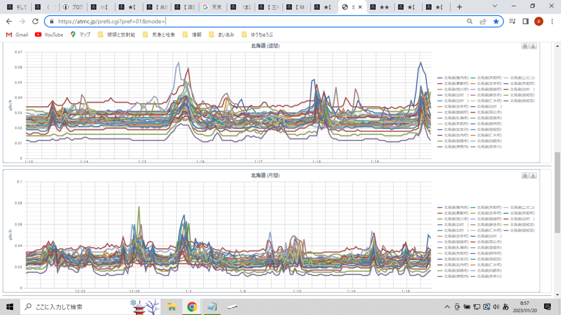Open a new browser tab
Viewport: 561px width, 315px height.
coord(460,7)
